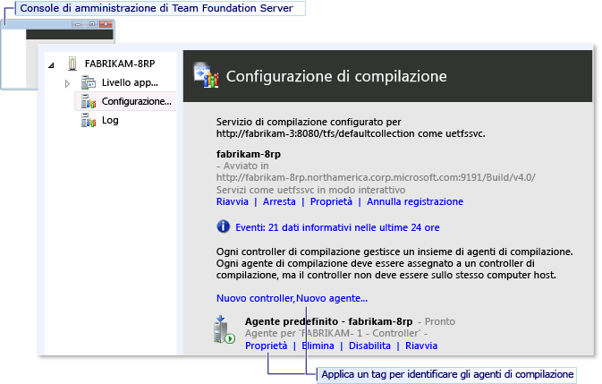Select Log in the tree
Viewport: 602px width, 384px height.
[x=110, y=120]
